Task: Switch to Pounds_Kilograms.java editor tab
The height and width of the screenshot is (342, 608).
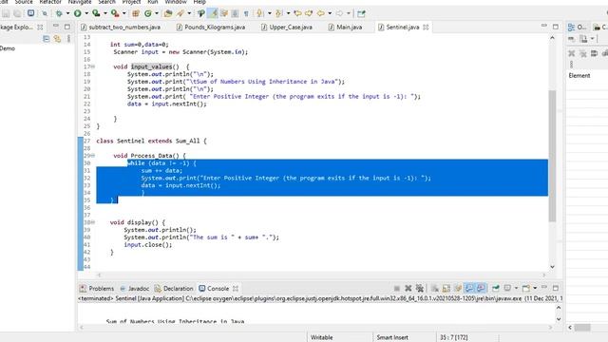Action: 211,28
